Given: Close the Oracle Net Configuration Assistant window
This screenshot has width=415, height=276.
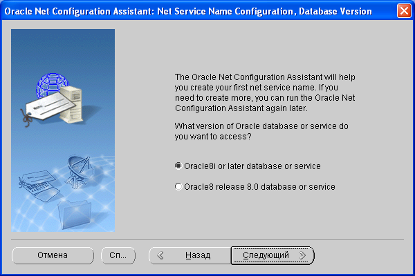Looking at the screenshot, I should [404, 11].
